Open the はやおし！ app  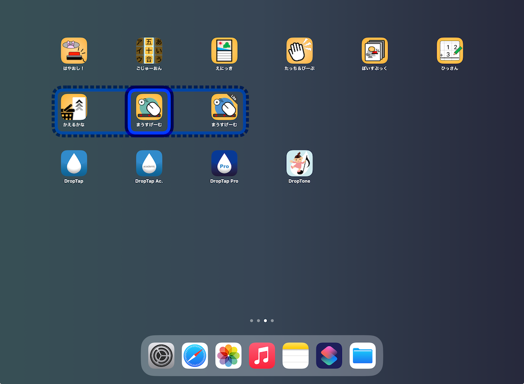click(74, 51)
